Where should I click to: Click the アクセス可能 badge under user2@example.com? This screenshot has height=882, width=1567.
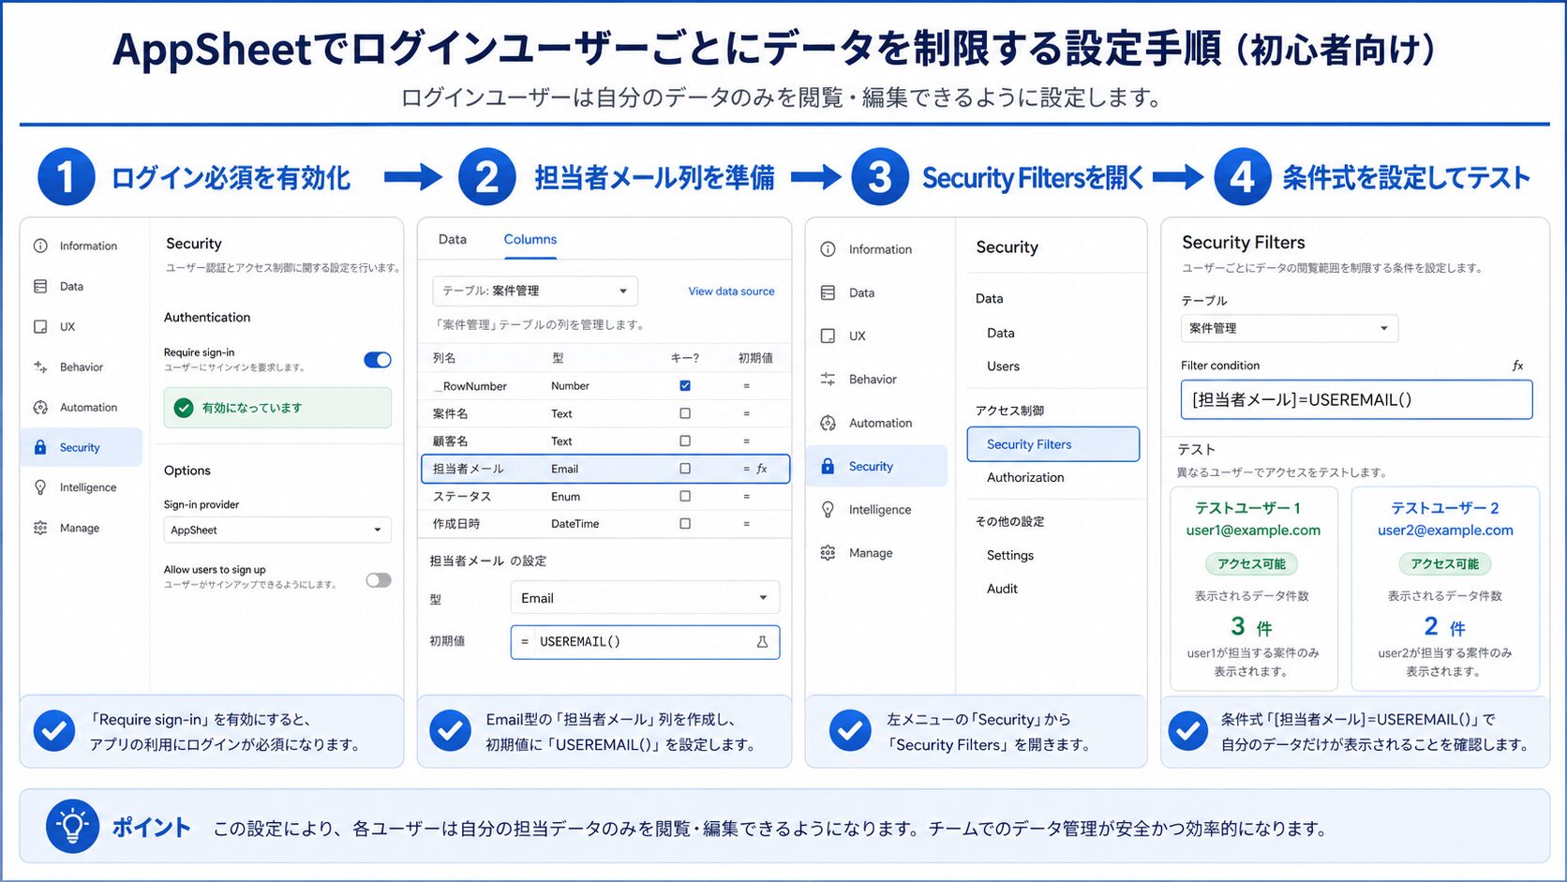click(x=1445, y=564)
